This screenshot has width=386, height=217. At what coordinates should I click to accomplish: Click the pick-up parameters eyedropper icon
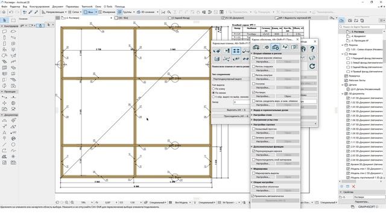coord(30,12)
